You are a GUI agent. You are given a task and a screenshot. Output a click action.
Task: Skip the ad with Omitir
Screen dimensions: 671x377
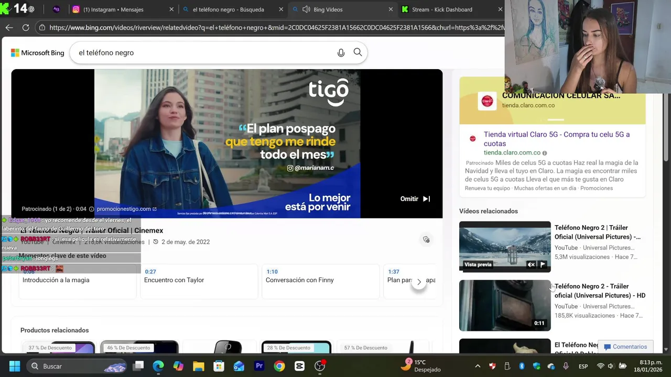tap(415, 199)
